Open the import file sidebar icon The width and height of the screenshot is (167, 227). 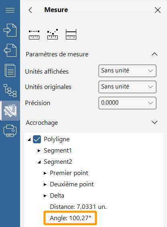tap(10, 30)
